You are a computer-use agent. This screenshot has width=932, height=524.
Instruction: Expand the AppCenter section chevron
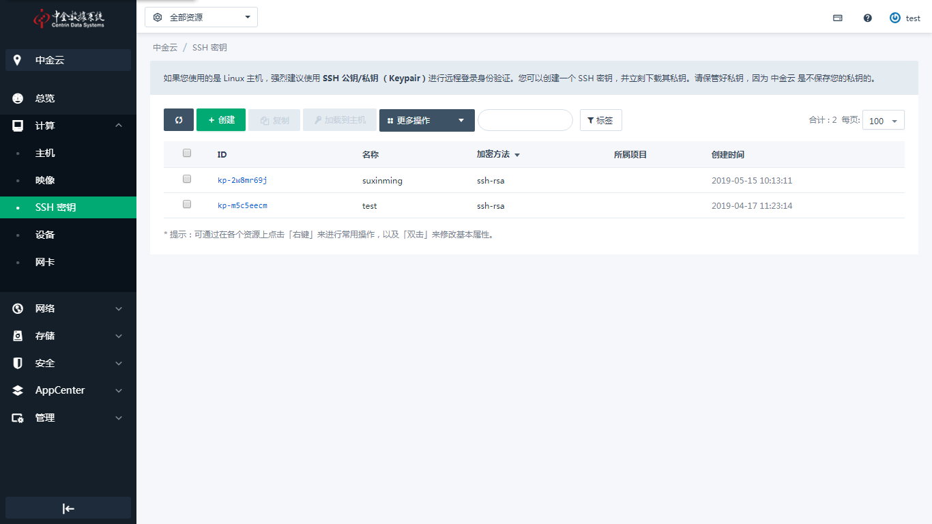119,391
